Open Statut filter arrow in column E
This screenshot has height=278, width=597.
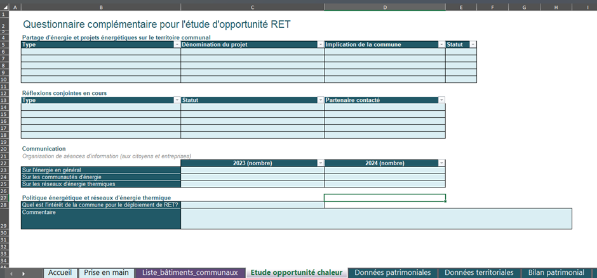pos(473,45)
